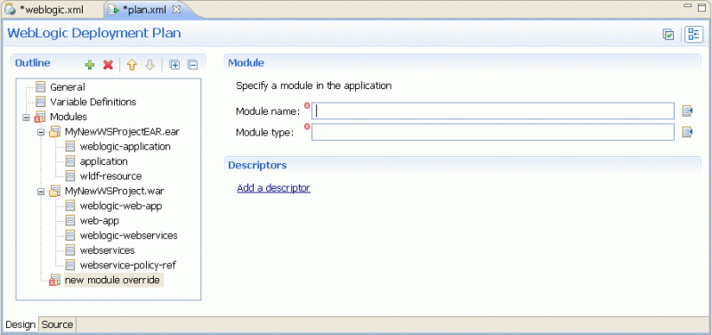The height and width of the screenshot is (335, 712).
Task: Select the Design tab
Action: (20, 324)
